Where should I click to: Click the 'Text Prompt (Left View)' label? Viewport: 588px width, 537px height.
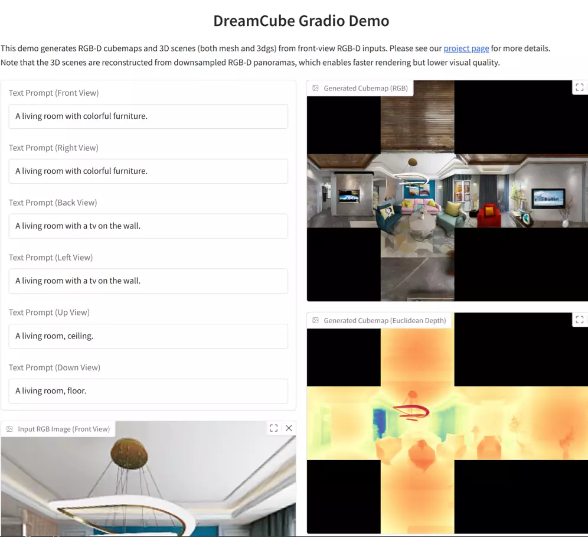point(51,258)
